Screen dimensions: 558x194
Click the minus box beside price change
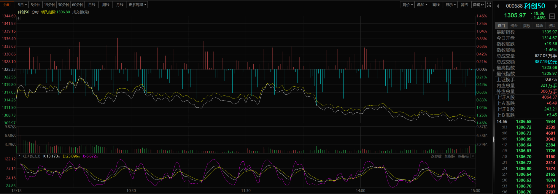[552, 16]
